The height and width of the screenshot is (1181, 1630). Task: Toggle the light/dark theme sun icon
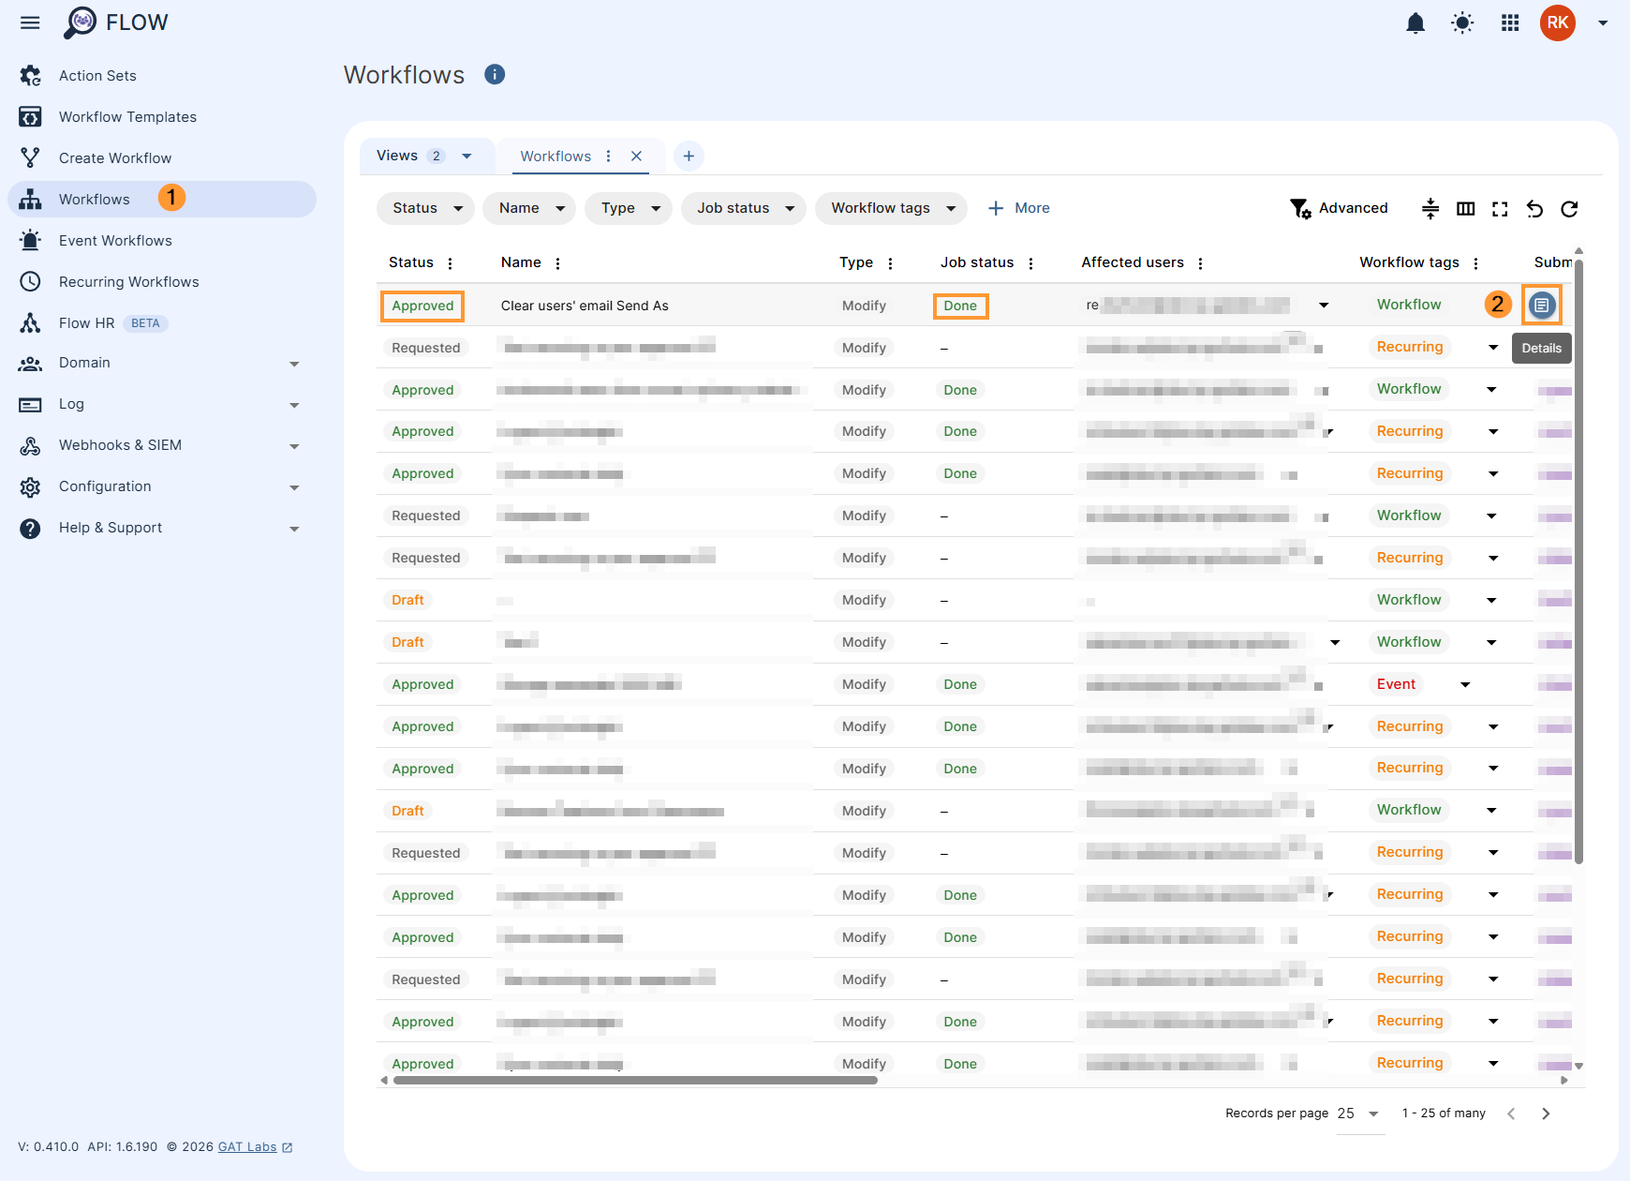tap(1462, 22)
